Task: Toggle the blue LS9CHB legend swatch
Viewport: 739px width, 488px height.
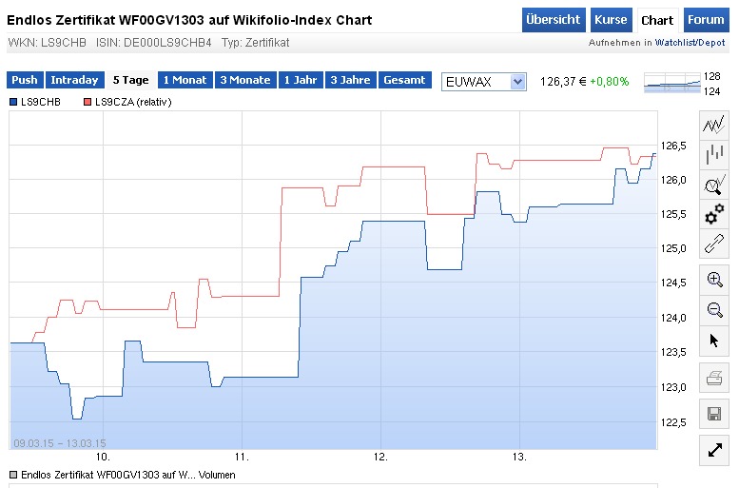Action: tap(13, 102)
